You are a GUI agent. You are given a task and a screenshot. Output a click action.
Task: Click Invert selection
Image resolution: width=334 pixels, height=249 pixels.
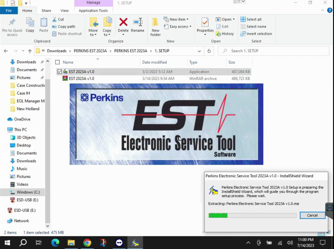click(256, 34)
